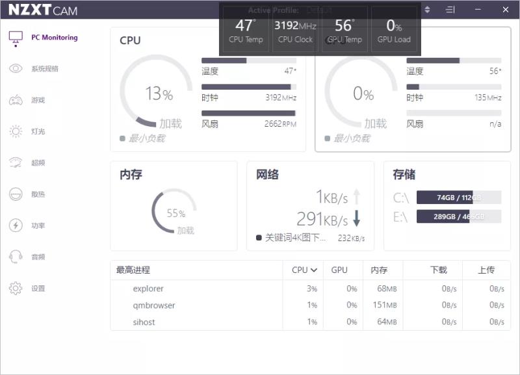520x375 pixels.
Task: Click the CPU Clock overlay tile
Action: [295, 31]
